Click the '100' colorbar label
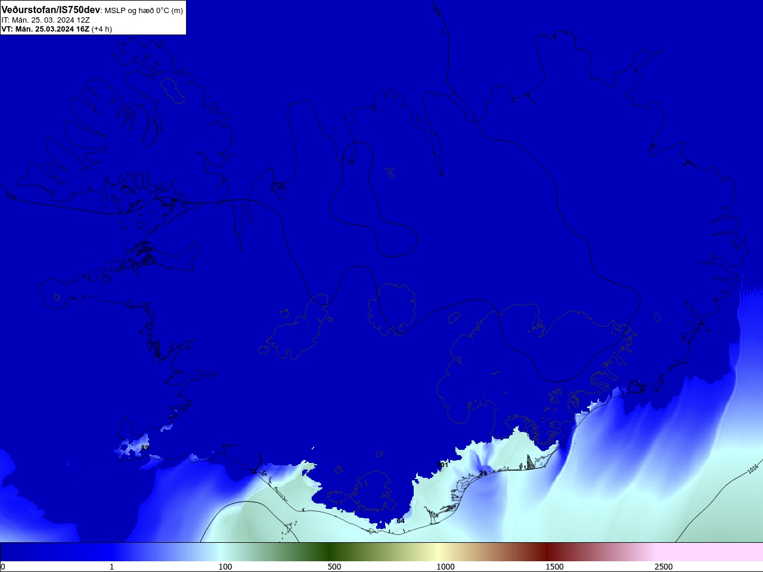Image resolution: width=763 pixels, height=572 pixels. pyautogui.click(x=225, y=567)
